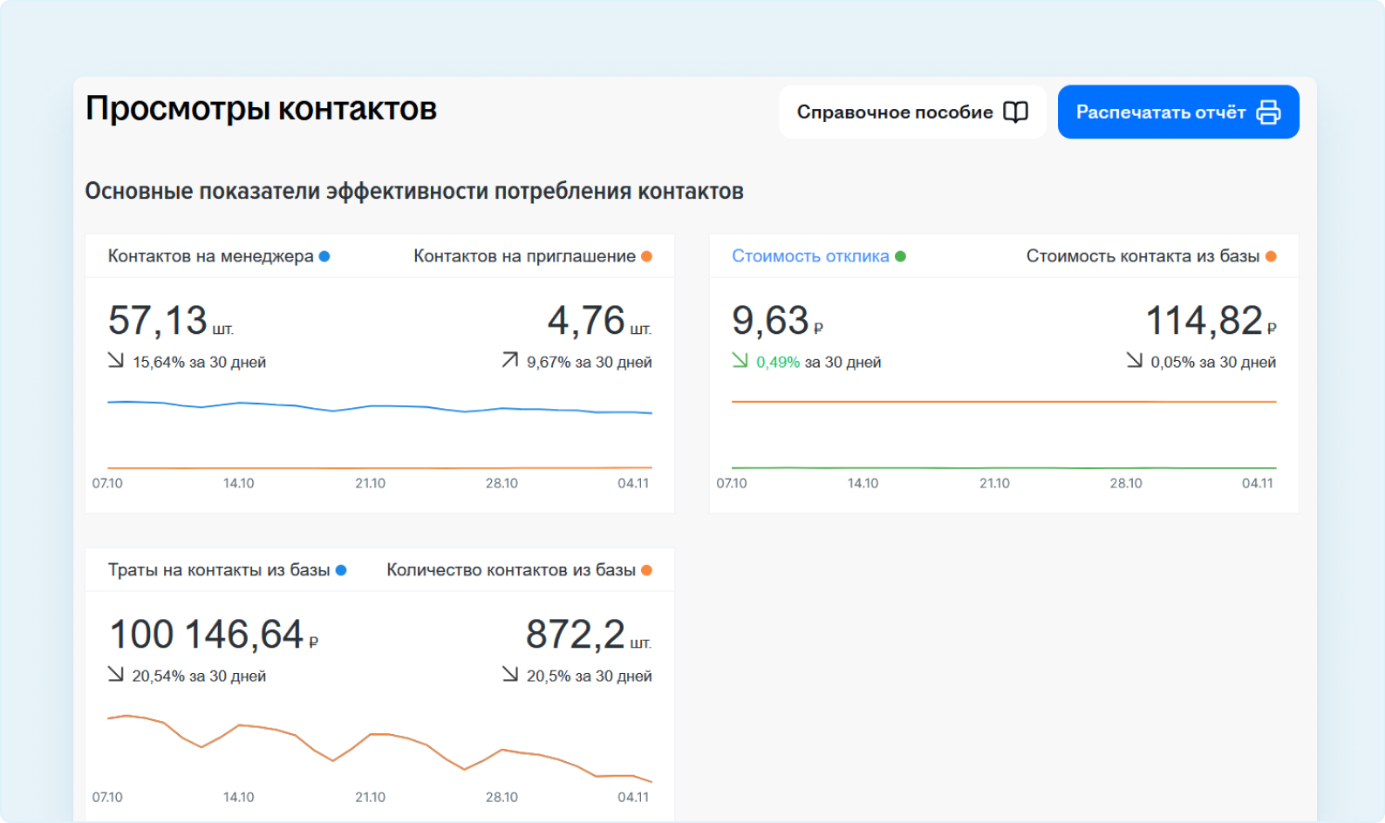Screen dimensions: 1385x823
Task: Open the «Стоимость отклика» link
Action: pyautogui.click(x=809, y=256)
